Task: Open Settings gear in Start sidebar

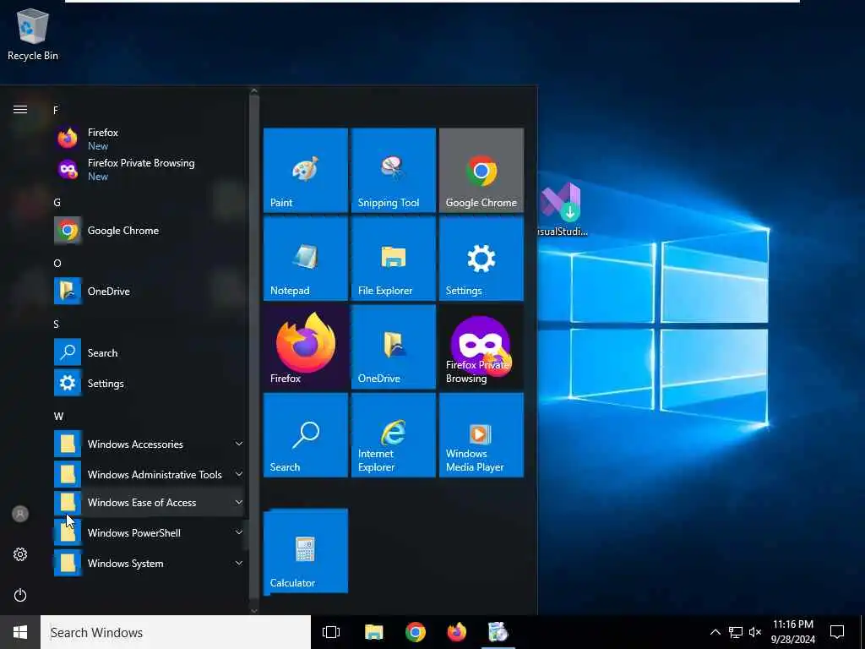Action: 20,554
